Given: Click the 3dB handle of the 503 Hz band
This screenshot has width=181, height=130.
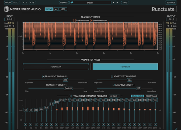Looking at the screenshot, I should pos(46,108).
